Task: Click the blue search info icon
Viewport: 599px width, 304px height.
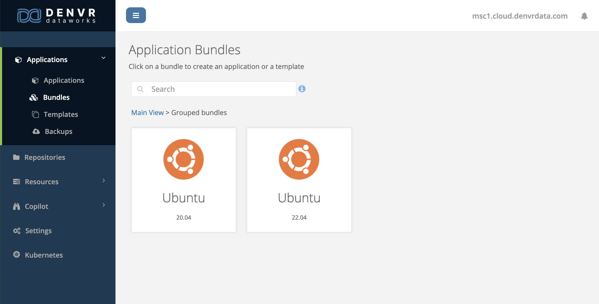Action: click(x=302, y=89)
